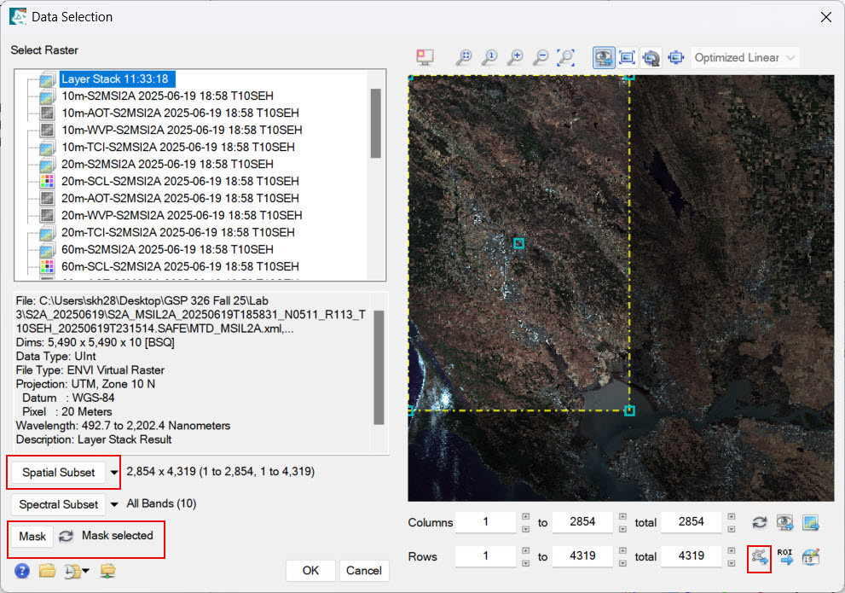This screenshot has height=593, width=845.
Task: Select 10m-TCI-S2MSI2A raster in the list
Action: tap(177, 147)
